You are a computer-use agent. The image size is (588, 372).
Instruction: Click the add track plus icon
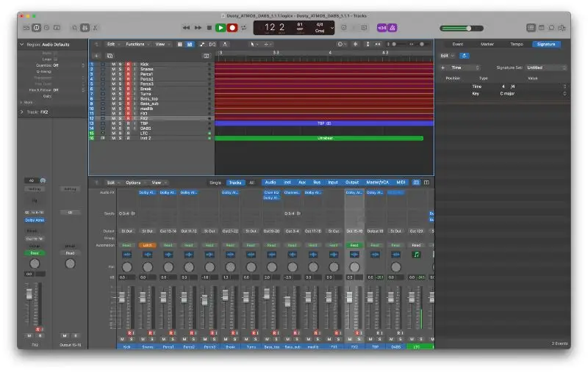click(x=96, y=55)
